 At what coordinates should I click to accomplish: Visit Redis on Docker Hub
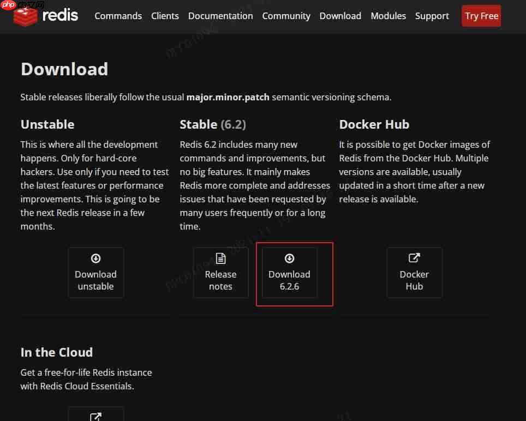point(414,273)
